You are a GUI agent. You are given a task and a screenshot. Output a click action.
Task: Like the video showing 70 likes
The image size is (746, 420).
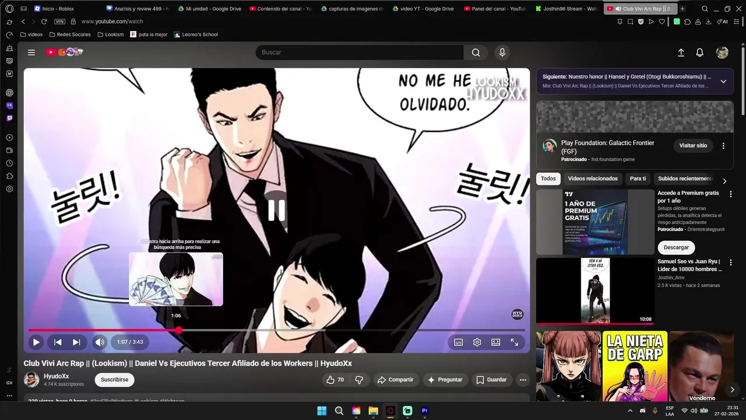click(335, 380)
